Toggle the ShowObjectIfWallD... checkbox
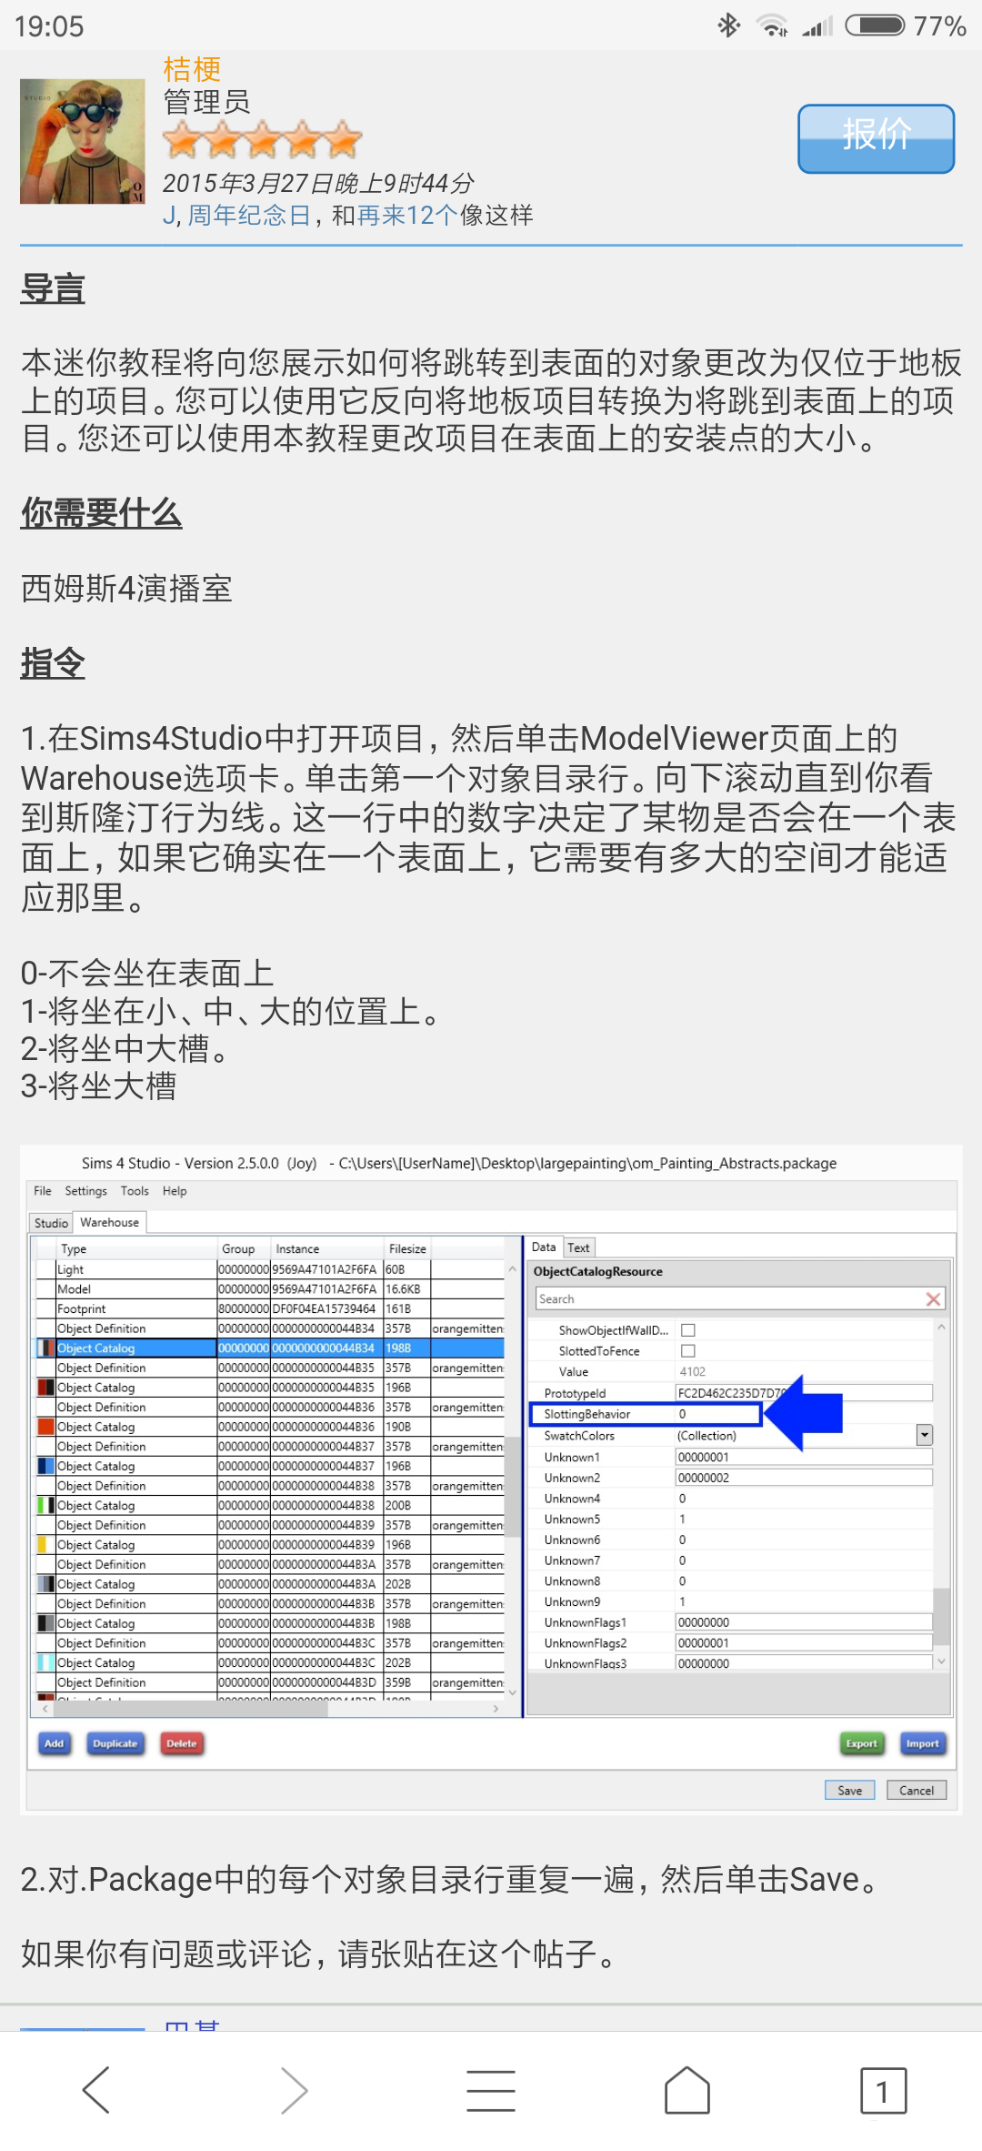This screenshot has height=2151, width=982. [x=688, y=1330]
